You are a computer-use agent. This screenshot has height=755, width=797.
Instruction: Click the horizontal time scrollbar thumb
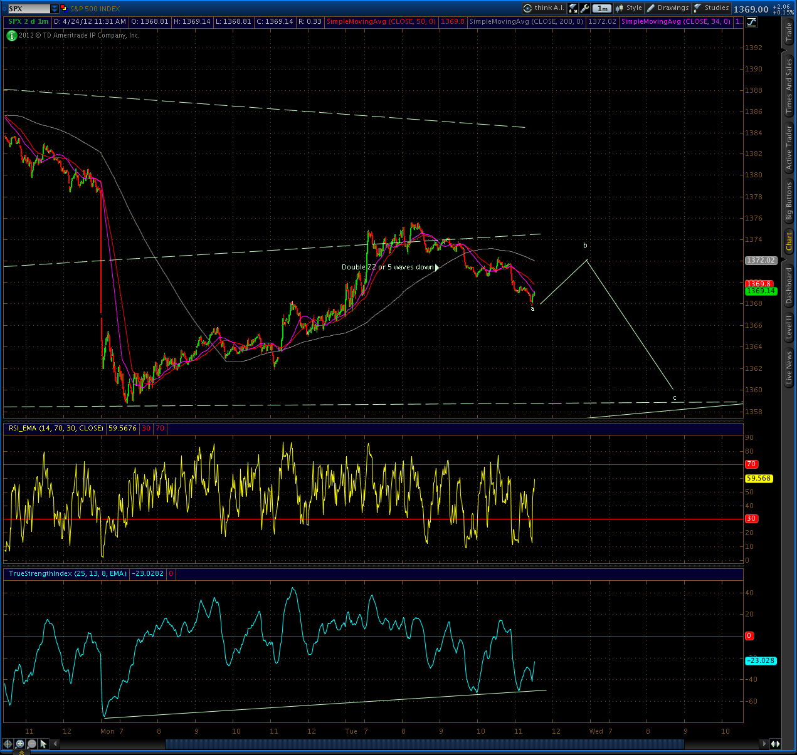coord(425,744)
